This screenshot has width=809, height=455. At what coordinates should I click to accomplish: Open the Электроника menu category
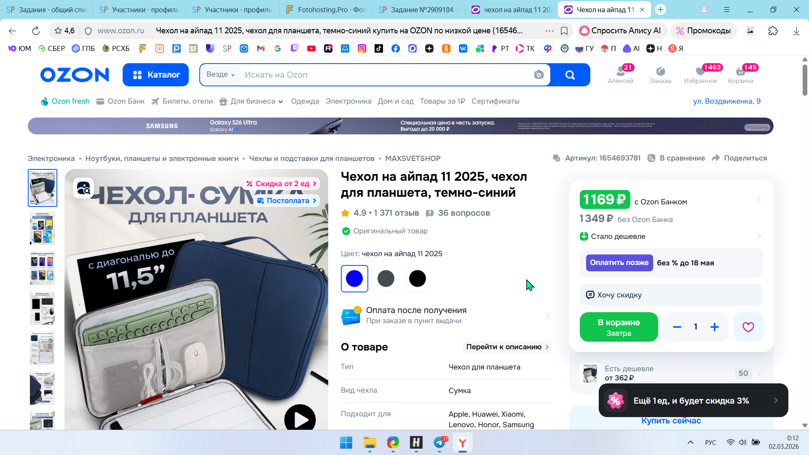tap(348, 101)
